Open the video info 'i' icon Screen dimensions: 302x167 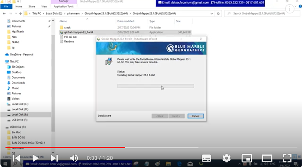click(x=289, y=9)
